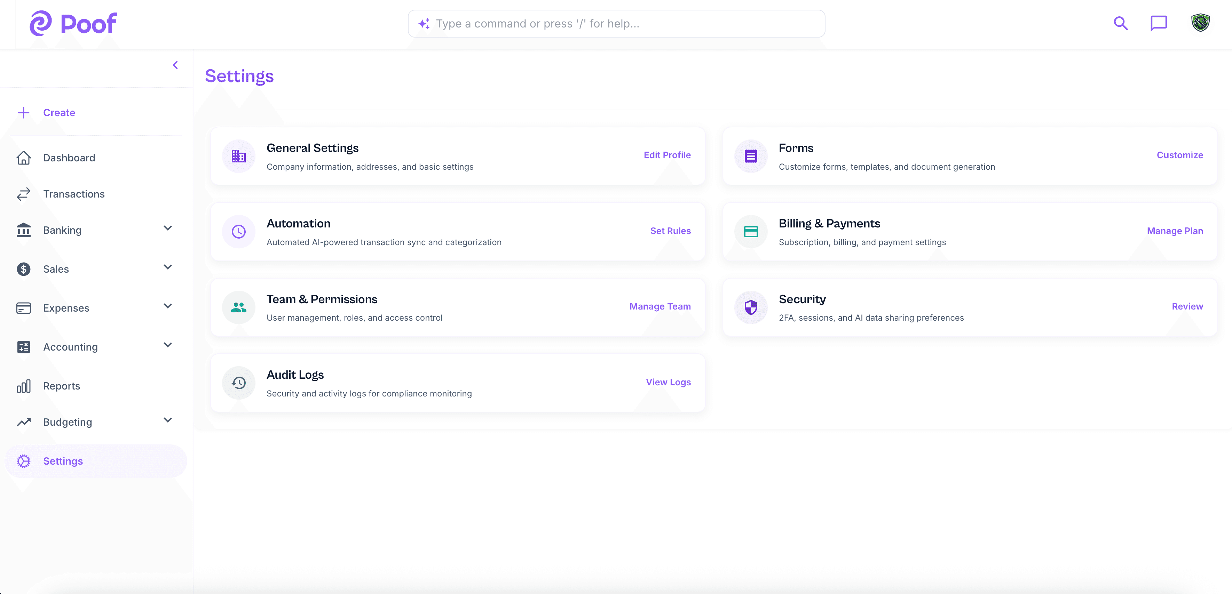The image size is (1232, 594).
Task: Click the command input field
Action: click(616, 23)
